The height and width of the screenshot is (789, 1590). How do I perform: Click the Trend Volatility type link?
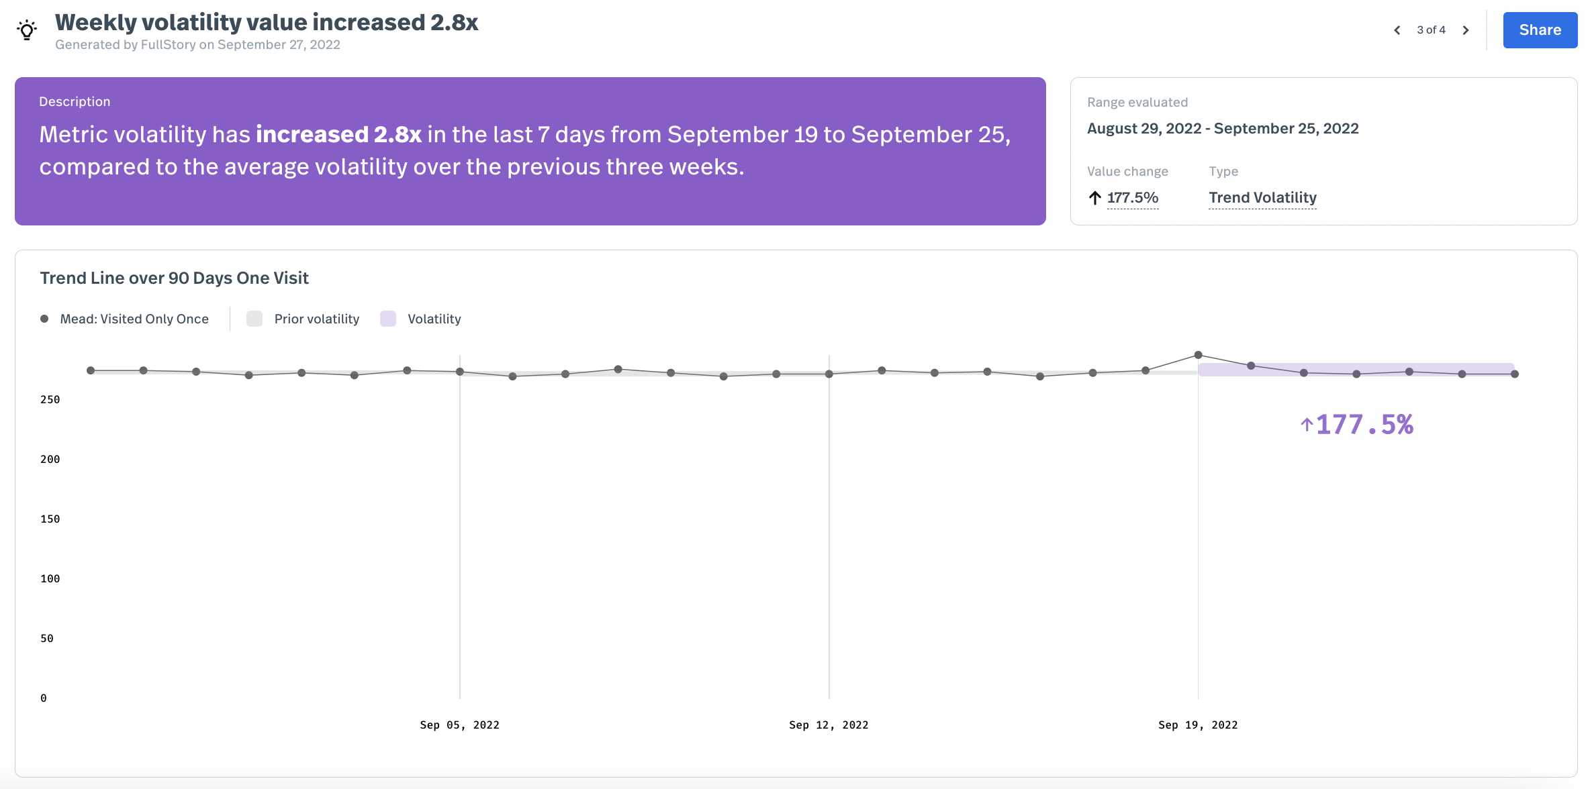1262,198
